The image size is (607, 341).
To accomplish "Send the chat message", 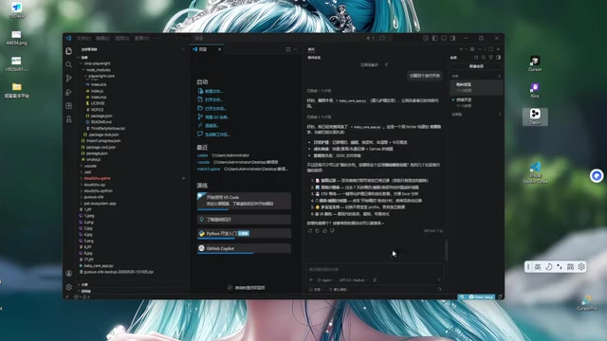I will click(439, 280).
